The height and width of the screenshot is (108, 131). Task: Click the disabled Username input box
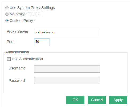tap(67, 69)
